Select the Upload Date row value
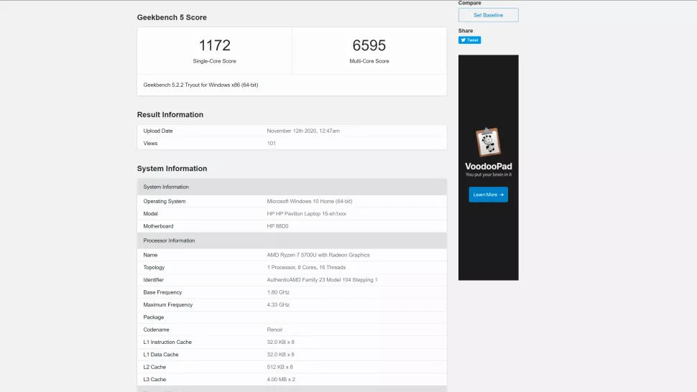This screenshot has width=697, height=392. tap(303, 131)
